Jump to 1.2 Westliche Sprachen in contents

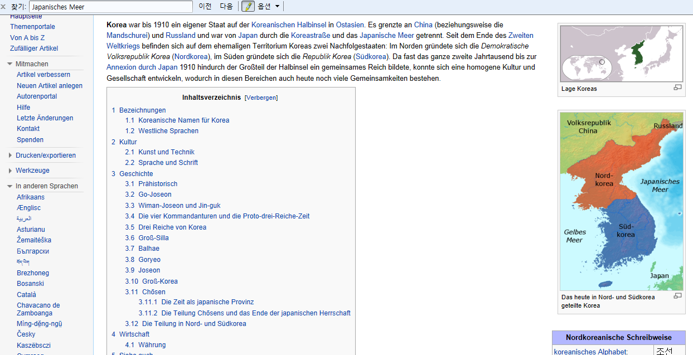[x=162, y=131]
